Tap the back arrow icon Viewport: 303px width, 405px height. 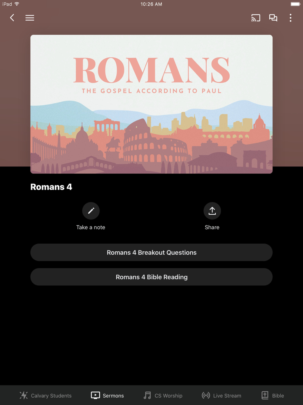click(x=12, y=18)
